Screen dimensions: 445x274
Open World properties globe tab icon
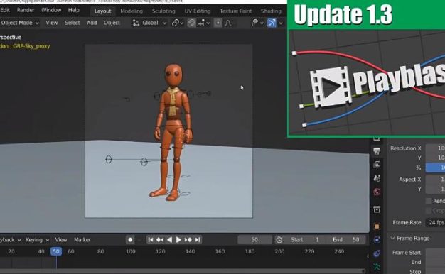[377, 192]
